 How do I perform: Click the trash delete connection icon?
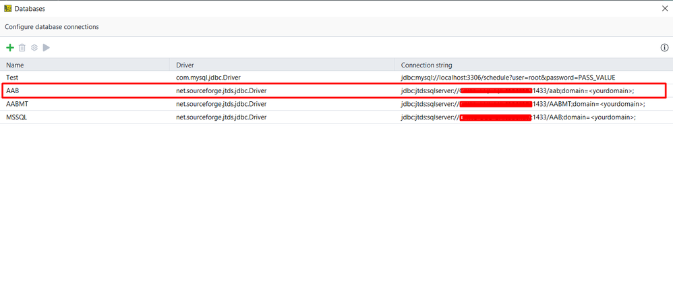22,48
